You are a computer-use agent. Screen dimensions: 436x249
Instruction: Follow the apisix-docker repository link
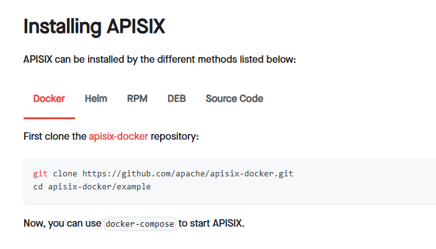pos(118,137)
